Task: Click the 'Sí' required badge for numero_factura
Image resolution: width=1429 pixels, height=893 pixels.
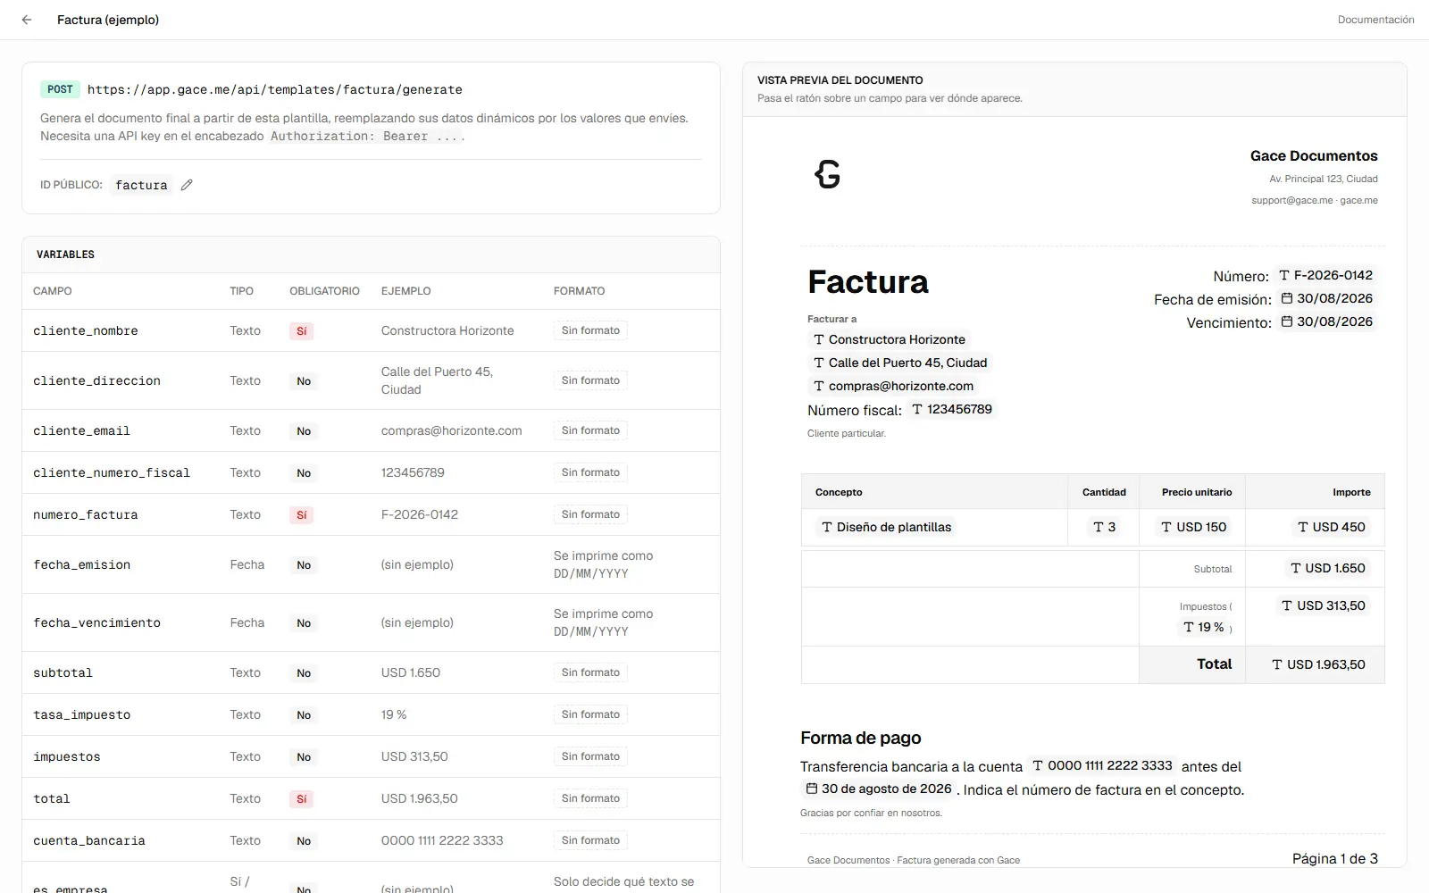Action: tap(302, 515)
